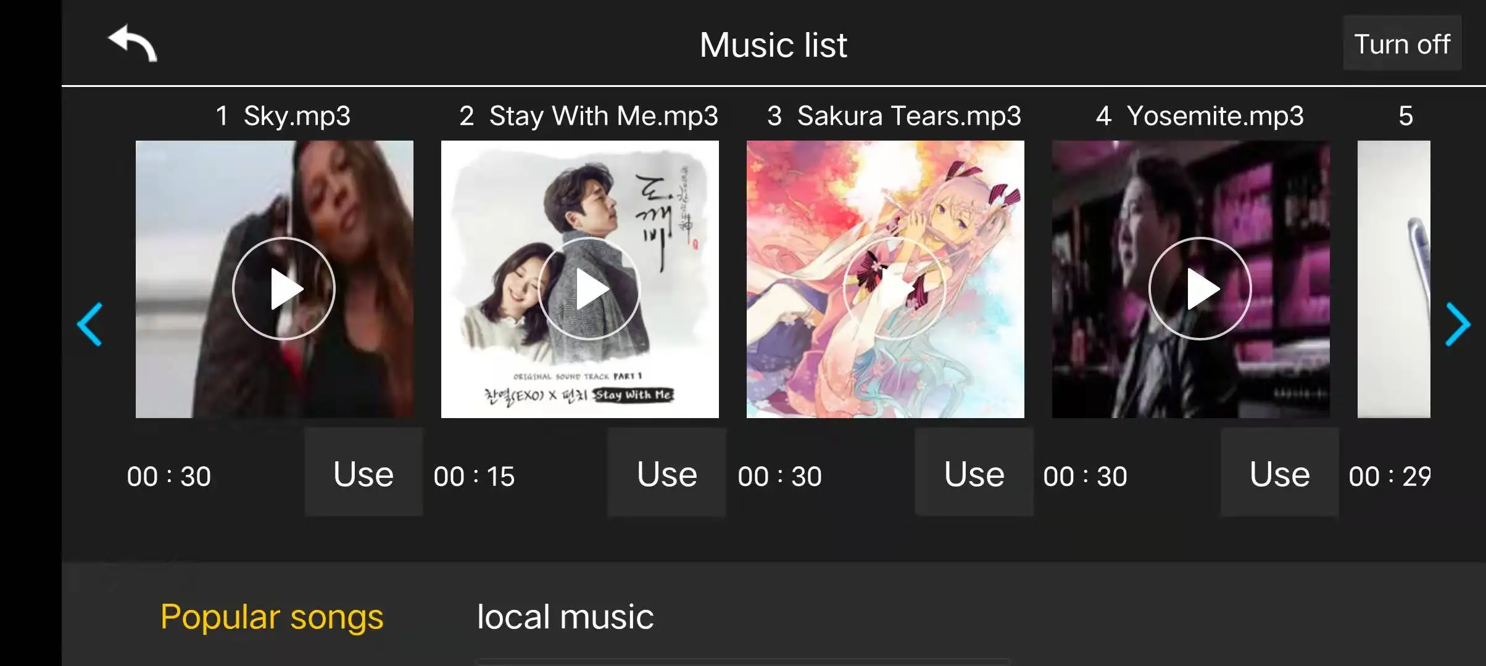
Task: Play the Sky.mp3 preview
Action: click(x=284, y=289)
